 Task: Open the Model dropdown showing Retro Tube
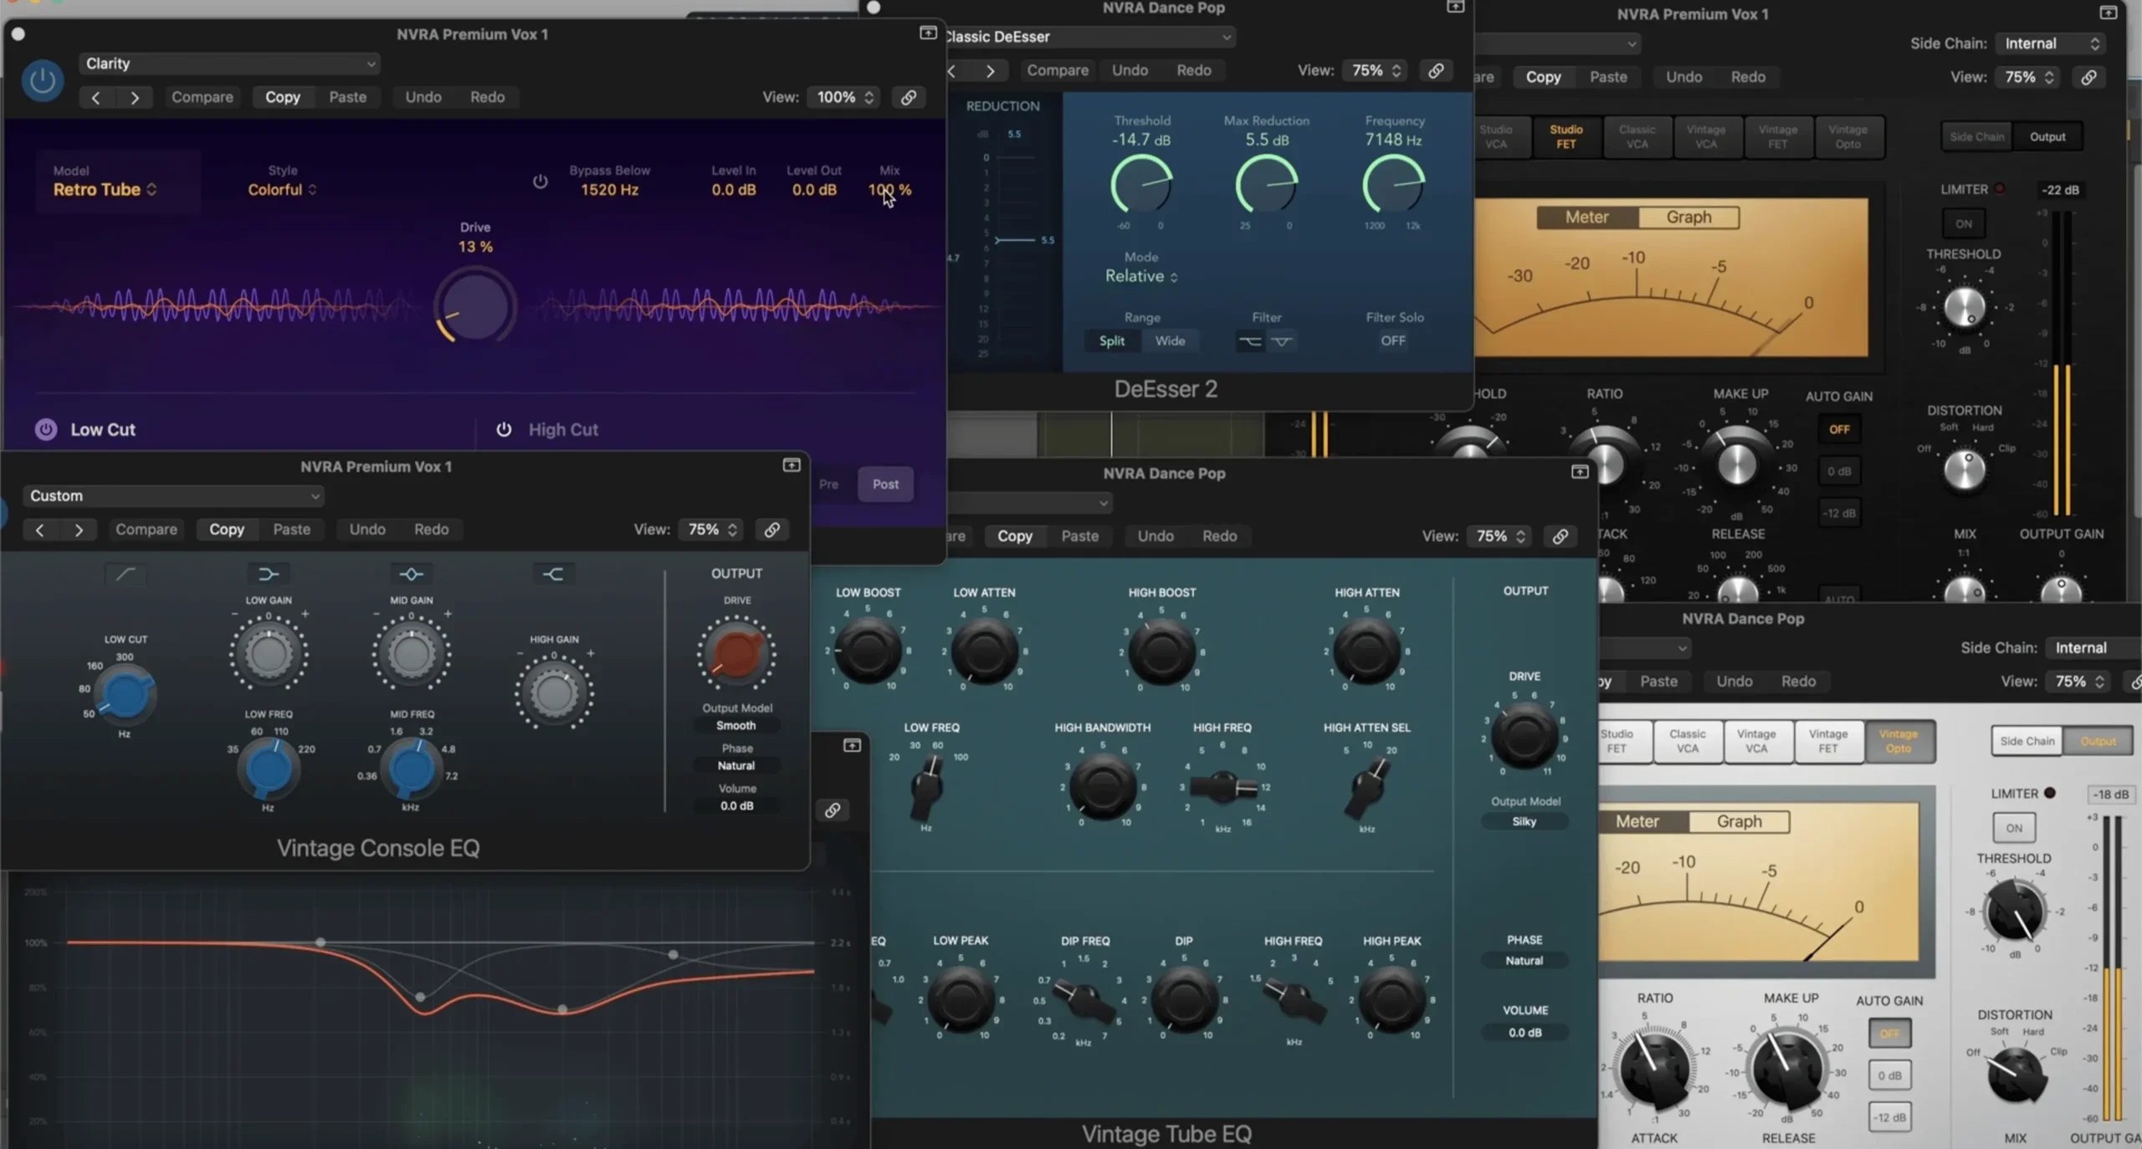point(105,189)
